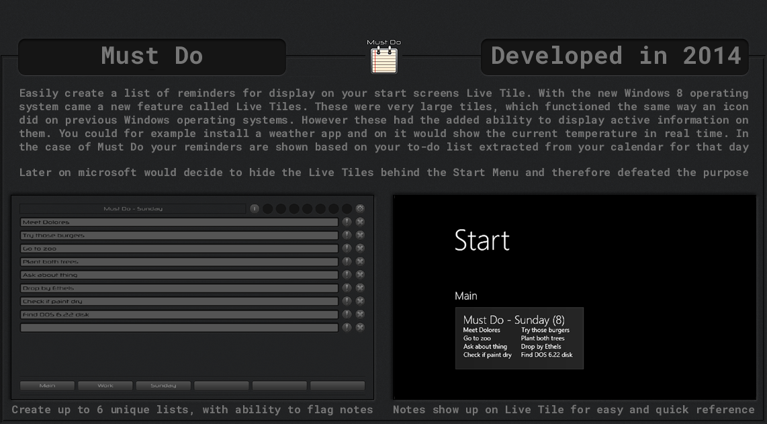Viewport: 767px width, 424px height.
Task: Open the Must Do live tile on Start screen
Action: (x=519, y=338)
